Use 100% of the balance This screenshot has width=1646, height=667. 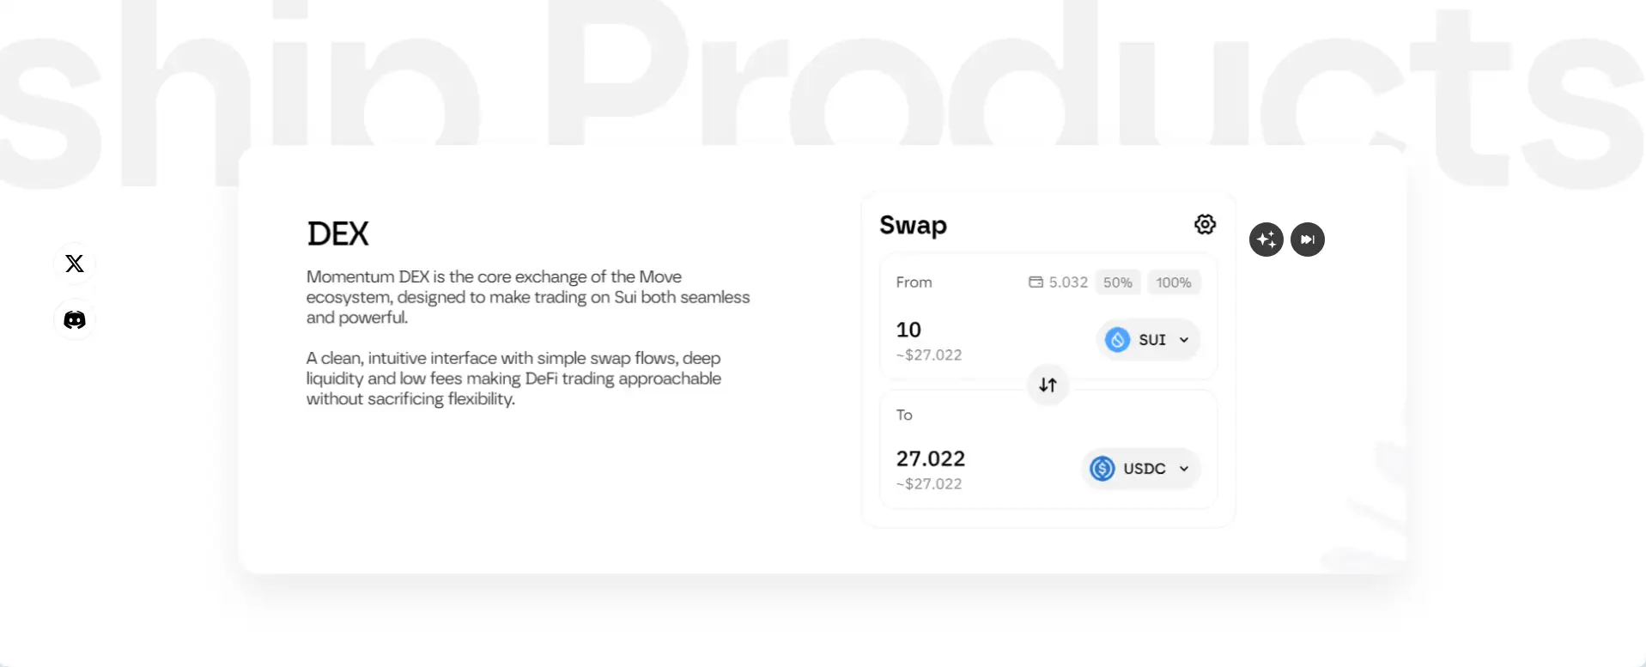tap(1173, 282)
